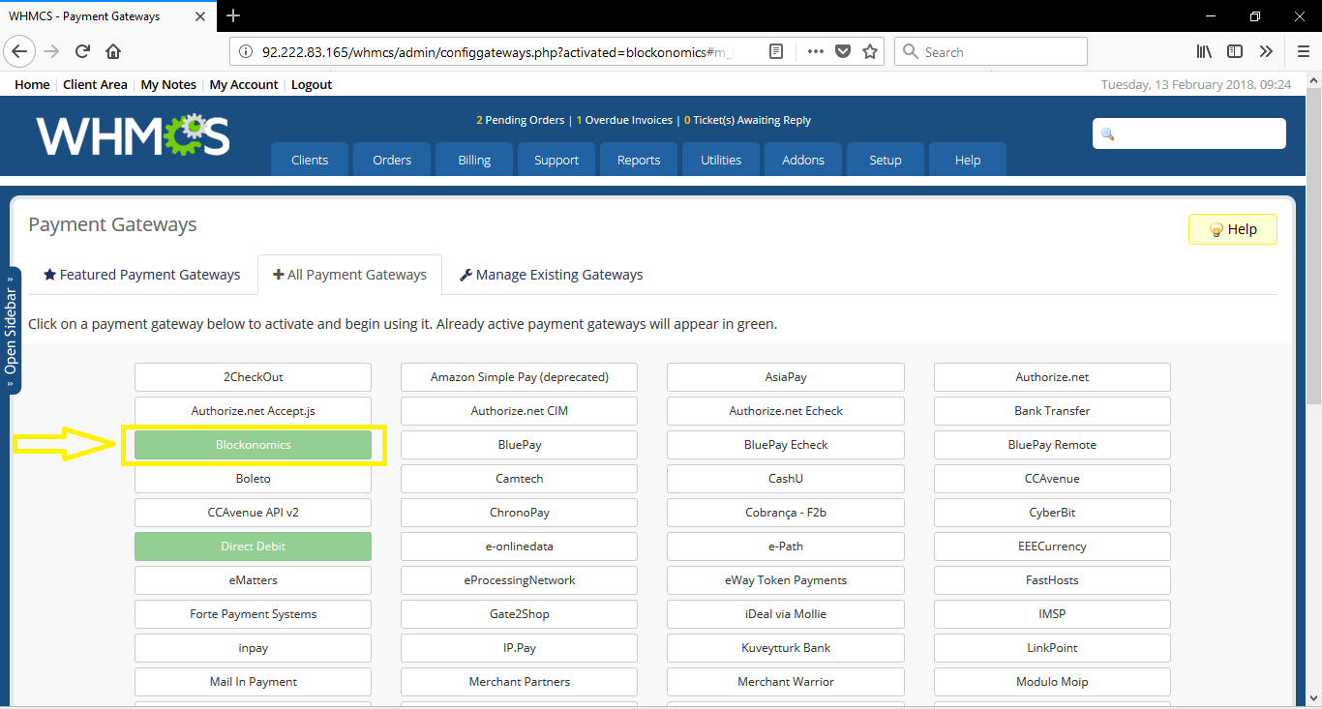Activate Amazon Simple Pay (deprecated)

click(x=519, y=377)
